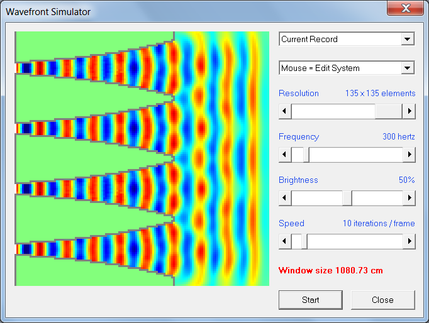Screen dimensions: 429x323
Task: Click the Brightness slider thumb
Action: [347, 198]
